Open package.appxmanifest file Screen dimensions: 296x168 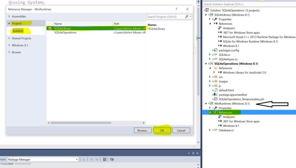coord(233,95)
